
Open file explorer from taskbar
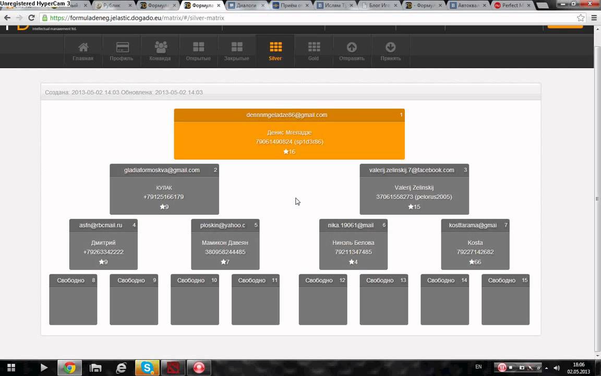(x=95, y=368)
